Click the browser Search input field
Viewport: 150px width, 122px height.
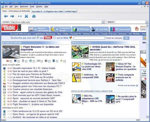tap(130, 22)
